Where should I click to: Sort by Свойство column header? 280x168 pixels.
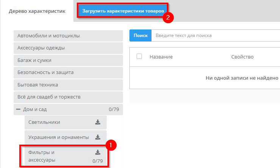(x=242, y=57)
